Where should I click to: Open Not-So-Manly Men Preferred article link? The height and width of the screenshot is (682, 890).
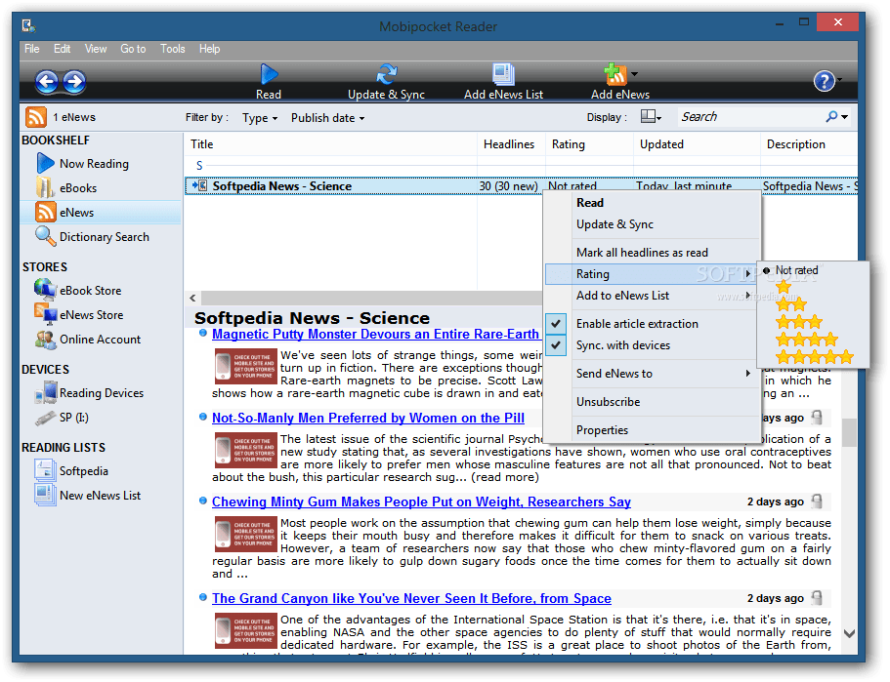pos(367,419)
